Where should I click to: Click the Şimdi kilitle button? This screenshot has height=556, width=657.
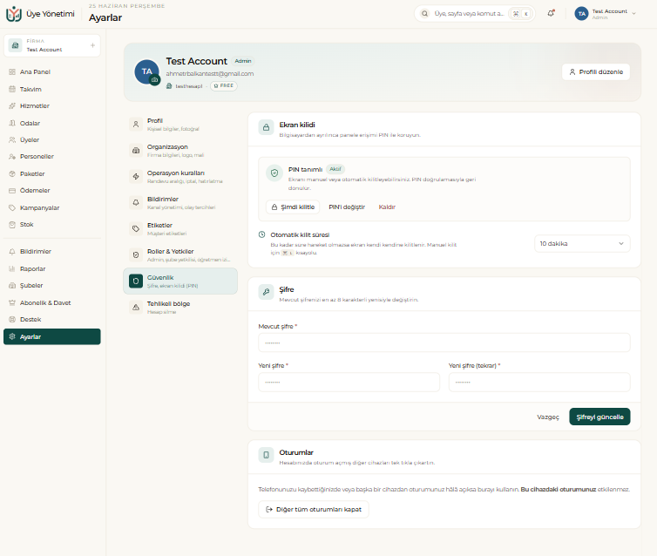click(293, 207)
